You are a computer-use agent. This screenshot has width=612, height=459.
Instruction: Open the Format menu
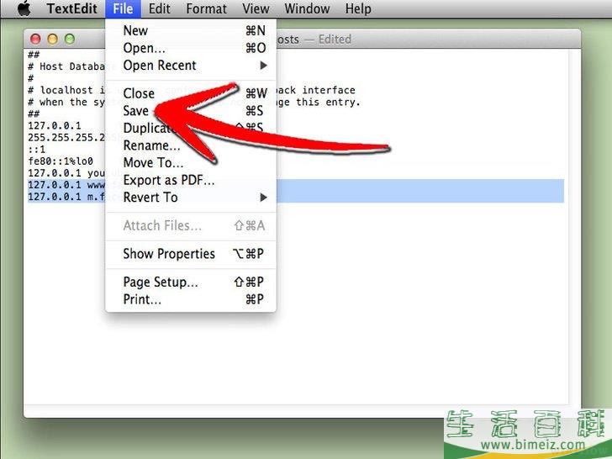(x=206, y=8)
